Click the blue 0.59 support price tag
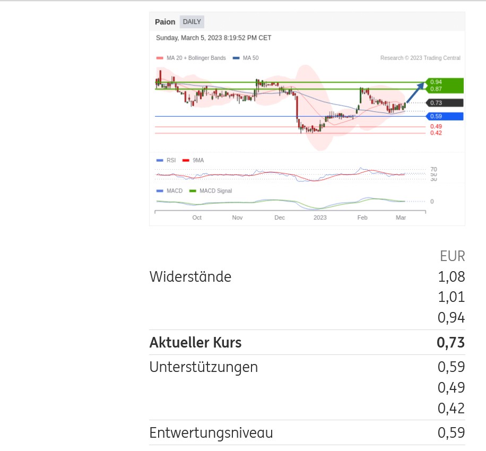 point(444,116)
